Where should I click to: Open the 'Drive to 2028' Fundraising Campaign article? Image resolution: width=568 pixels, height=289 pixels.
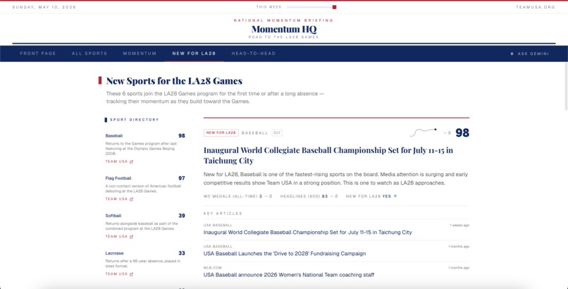(285, 254)
